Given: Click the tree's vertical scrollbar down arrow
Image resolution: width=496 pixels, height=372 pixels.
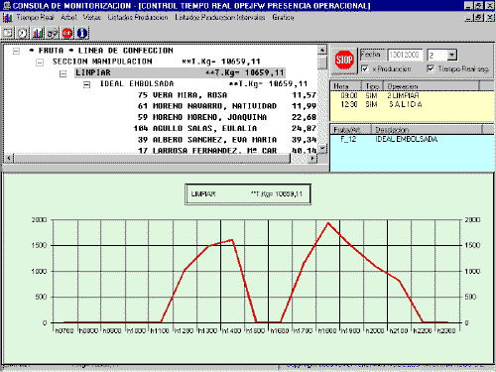Looking at the screenshot, I should pos(322,148).
